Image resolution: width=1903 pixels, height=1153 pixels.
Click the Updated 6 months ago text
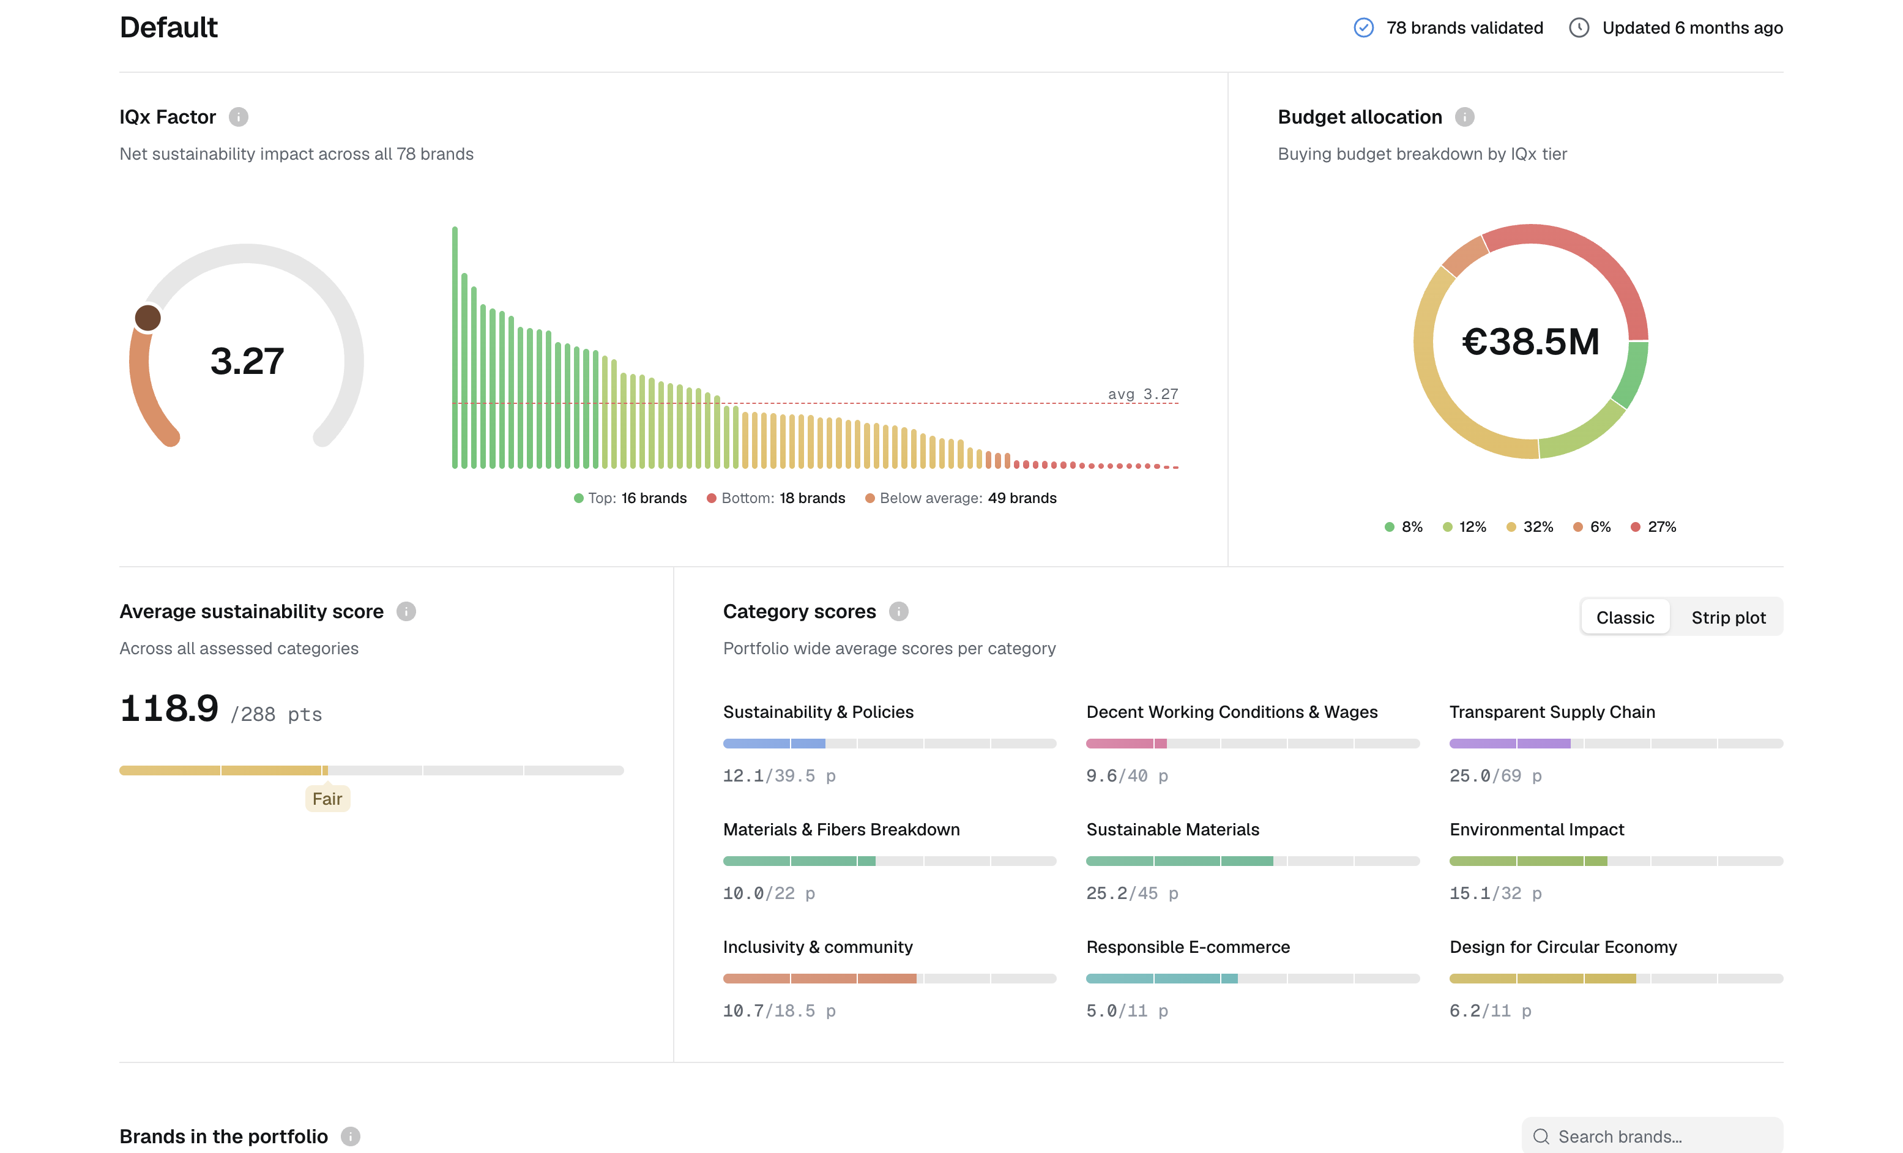[1692, 28]
